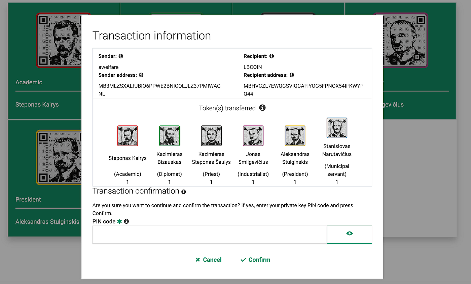Click the info icon next to Sender
Image resolution: width=471 pixels, height=284 pixels.
click(121, 56)
